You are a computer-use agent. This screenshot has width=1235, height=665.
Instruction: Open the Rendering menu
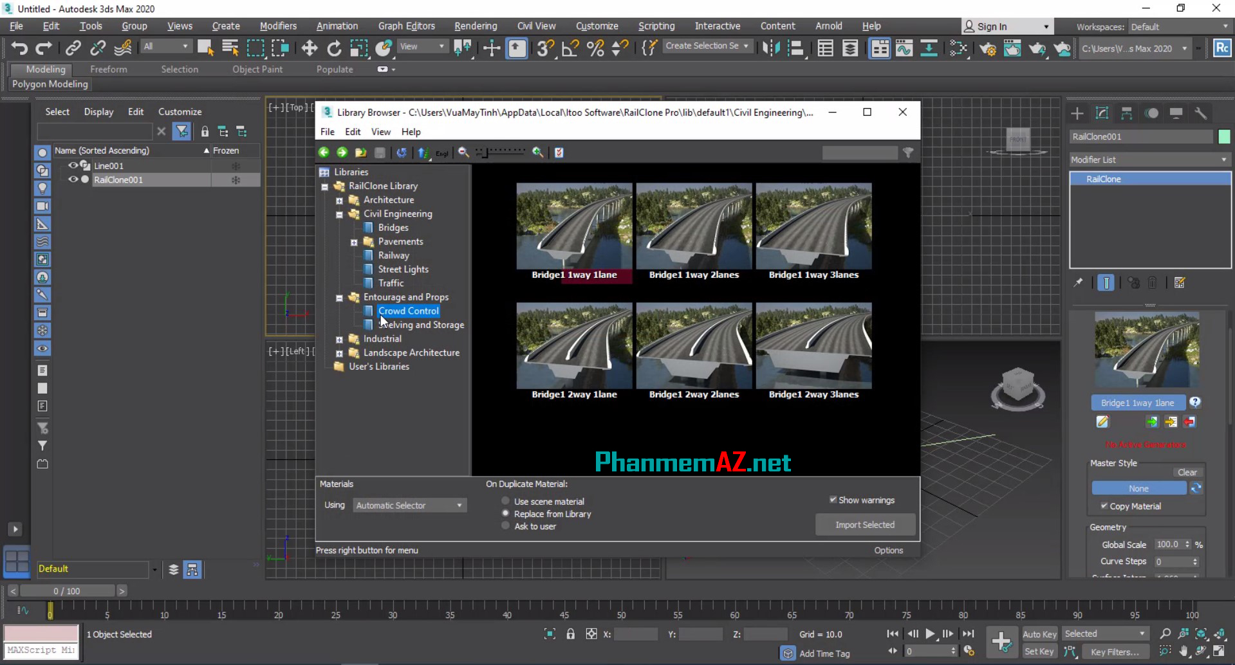475,26
